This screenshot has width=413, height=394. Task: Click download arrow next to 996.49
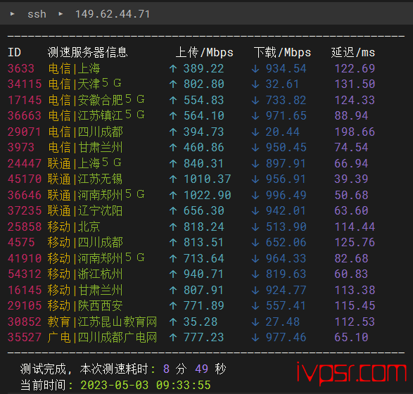tap(255, 195)
